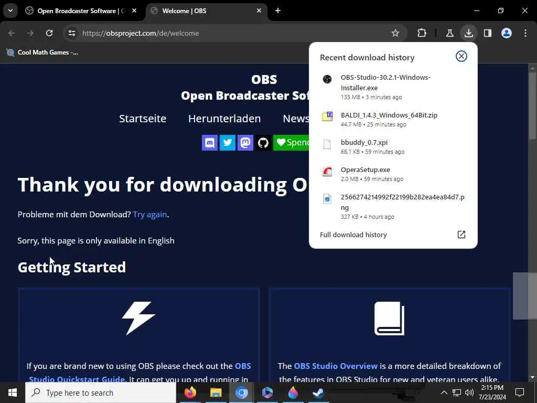
Task: Open File Explorer from the taskbar
Action: 216,393
